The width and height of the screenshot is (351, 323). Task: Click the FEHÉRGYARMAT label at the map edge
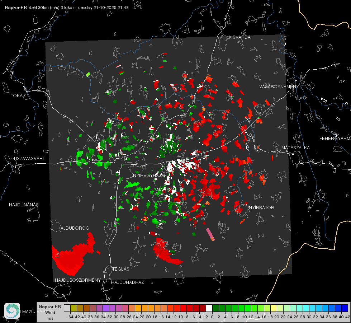[335, 139]
